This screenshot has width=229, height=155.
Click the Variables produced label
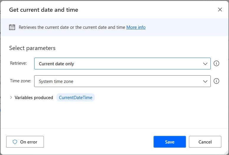pyautogui.click(x=34, y=98)
